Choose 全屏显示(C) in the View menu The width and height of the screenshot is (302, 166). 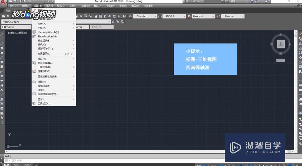click(x=54, y=54)
